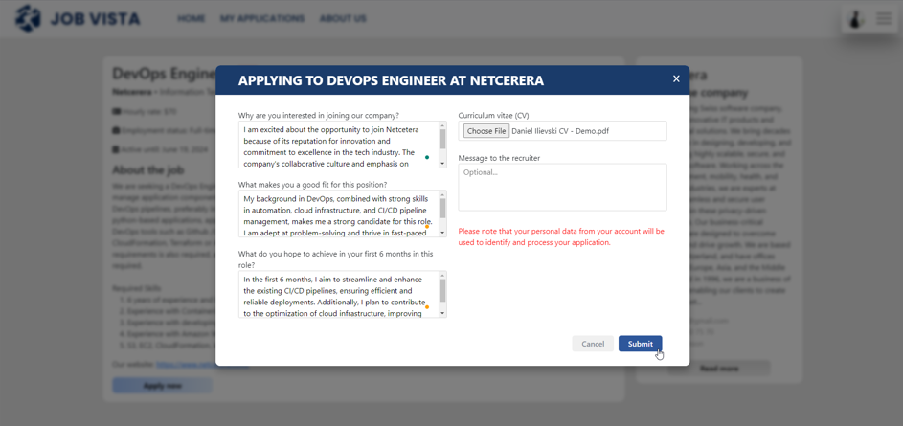Cancel the application form
This screenshot has height=426, width=903.
593,344
